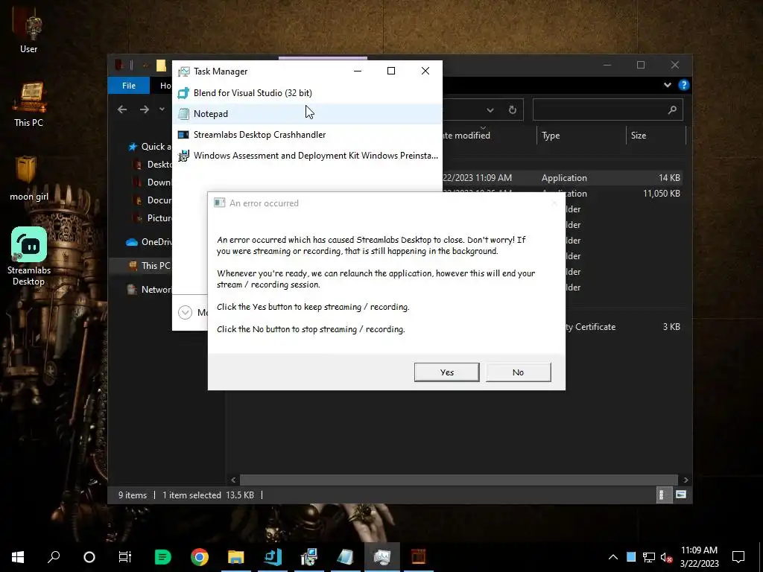
Task: Select Blend for Visual Studio process
Action: coord(308,93)
